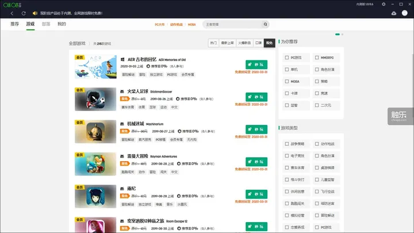Image resolution: width=414 pixels, height=233 pixels.
Task: Check 角色扮演 under 游戏类型
Action: pyautogui.click(x=317, y=156)
